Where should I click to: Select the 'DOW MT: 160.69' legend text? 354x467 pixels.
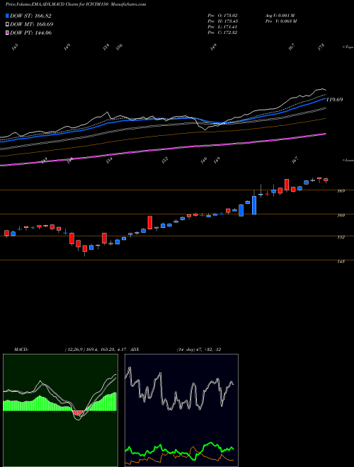[32, 24]
